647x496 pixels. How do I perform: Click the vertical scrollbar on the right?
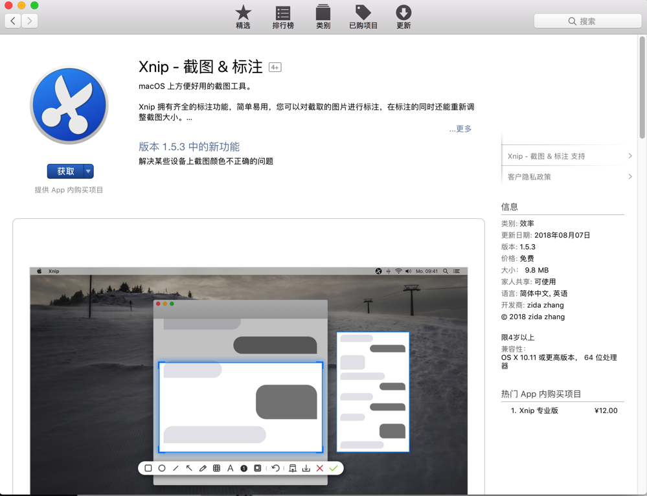(642, 87)
